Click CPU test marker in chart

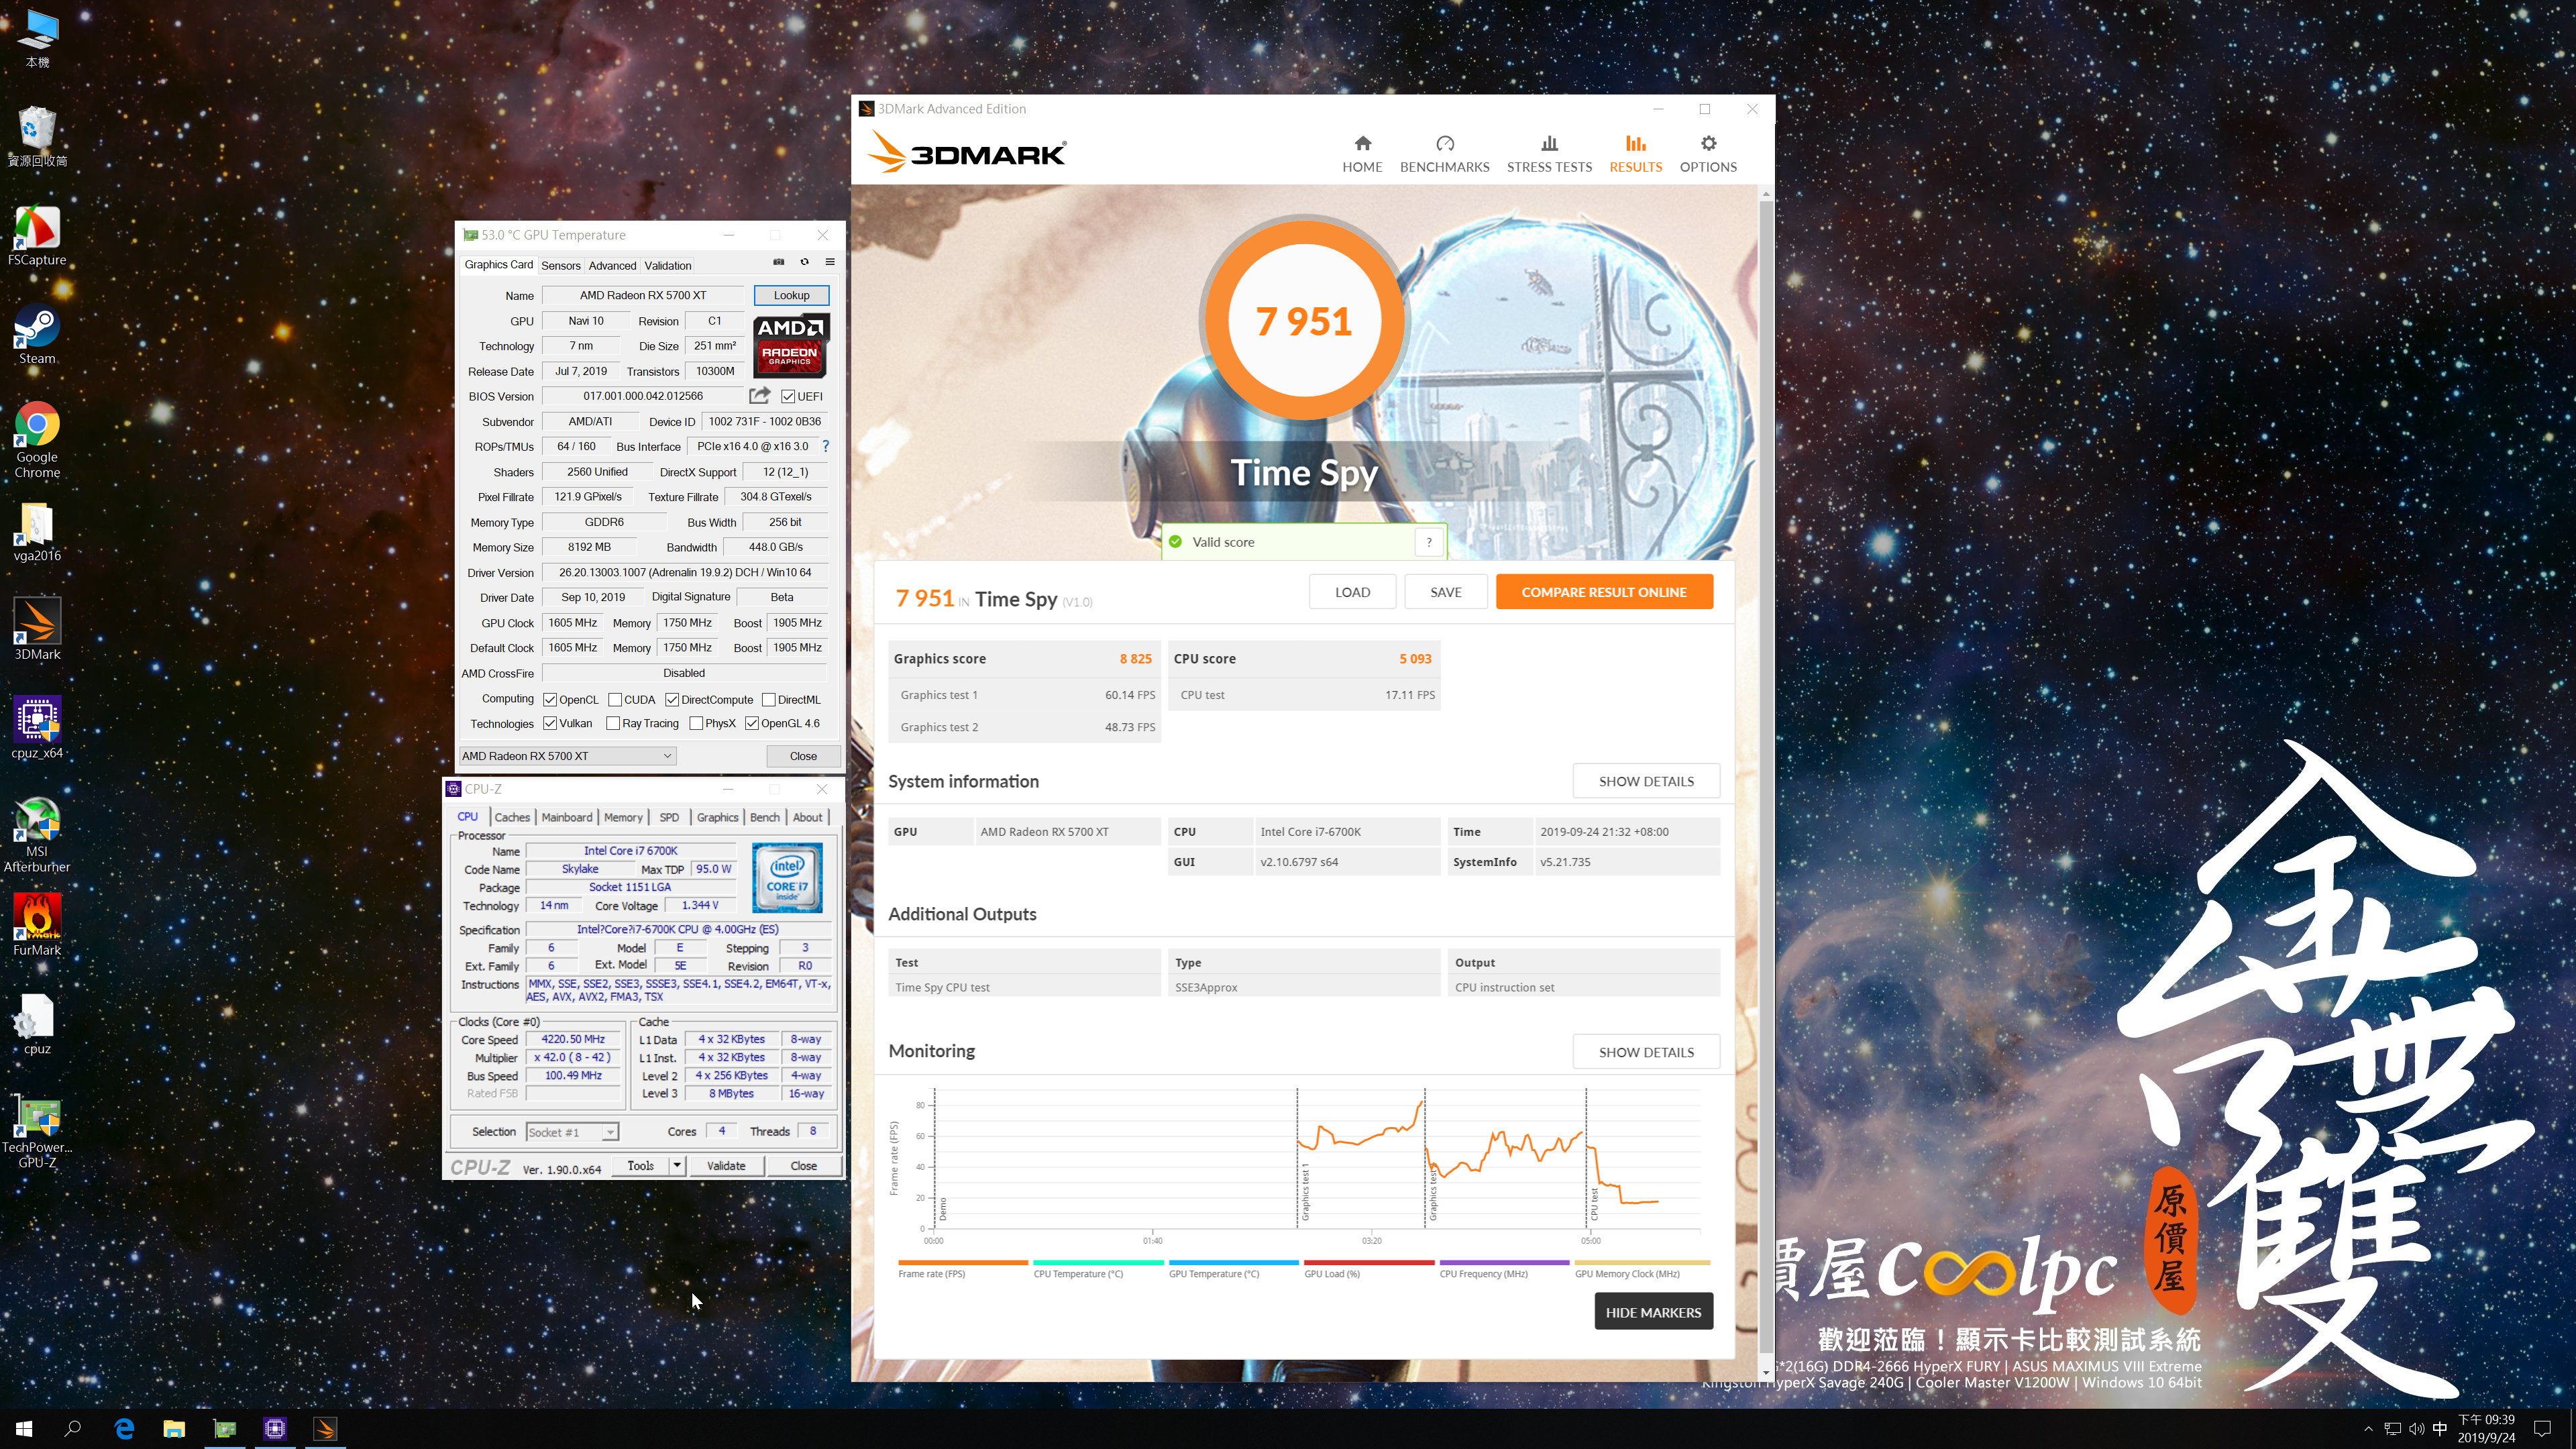pyautogui.click(x=1594, y=1203)
